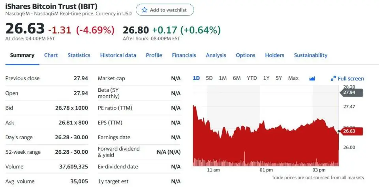Click the Add to watchlist button
379x187 pixels.
[165, 10]
